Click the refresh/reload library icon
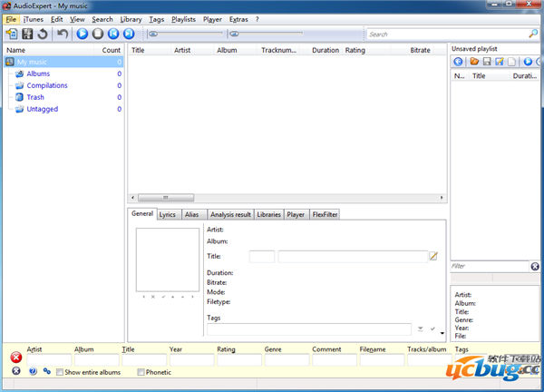Image resolution: width=544 pixels, height=392 pixels. click(x=43, y=34)
